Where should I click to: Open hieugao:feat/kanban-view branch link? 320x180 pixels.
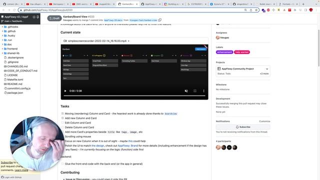pyautogui.click(x=143, y=20)
